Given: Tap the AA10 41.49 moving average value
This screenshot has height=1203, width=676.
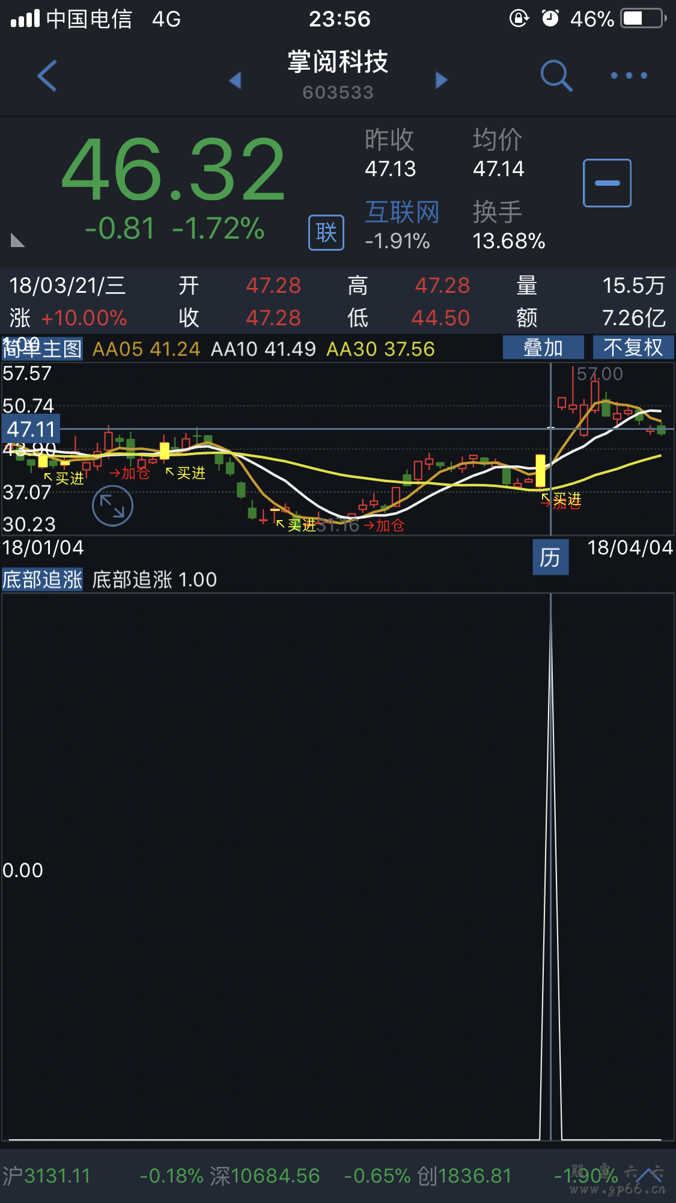Looking at the screenshot, I should 263,349.
